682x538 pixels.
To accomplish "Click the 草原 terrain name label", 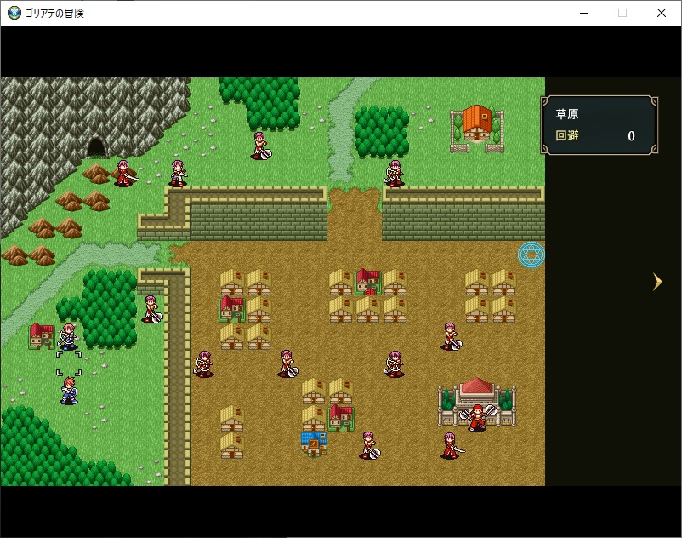I will (566, 114).
